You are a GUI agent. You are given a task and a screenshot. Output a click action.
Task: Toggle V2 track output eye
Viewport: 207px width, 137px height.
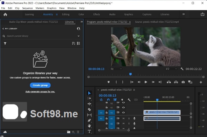coord(123,108)
